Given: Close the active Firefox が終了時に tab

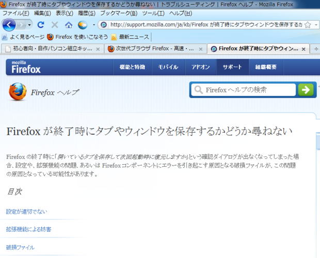Looking at the screenshot, I should tap(303, 49).
